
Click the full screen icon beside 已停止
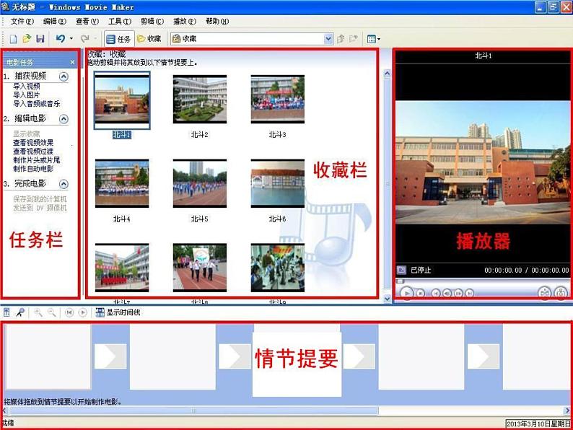[401, 270]
